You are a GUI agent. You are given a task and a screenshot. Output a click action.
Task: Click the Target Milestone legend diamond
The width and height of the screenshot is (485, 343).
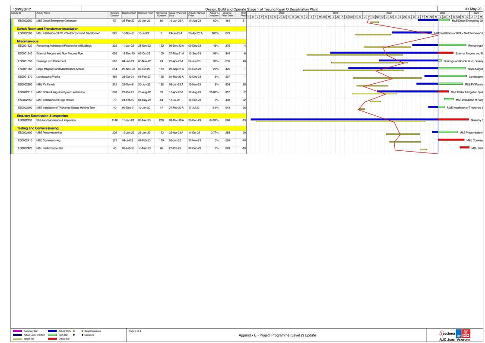click(82, 331)
